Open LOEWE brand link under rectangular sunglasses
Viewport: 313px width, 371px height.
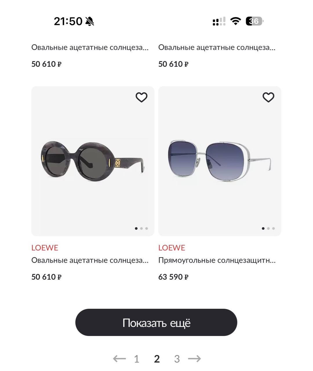coord(172,248)
